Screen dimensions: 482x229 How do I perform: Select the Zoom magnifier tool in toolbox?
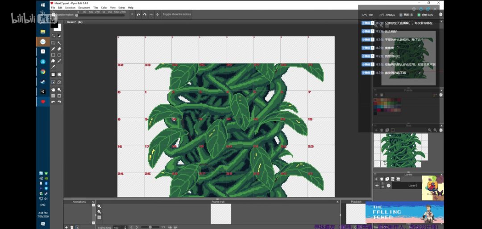59,90
